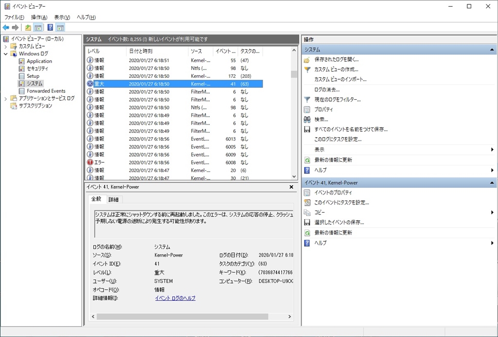Click refresh icon for 最新の情報に更新 under システム
498x337 pixels.
(307, 160)
